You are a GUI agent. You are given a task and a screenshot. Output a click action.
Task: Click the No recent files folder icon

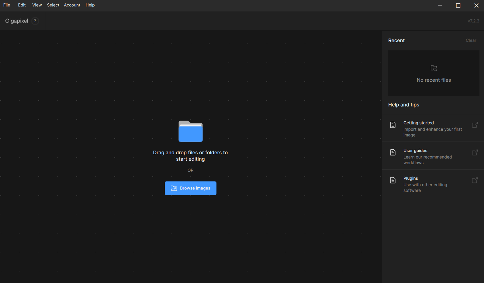click(x=434, y=68)
